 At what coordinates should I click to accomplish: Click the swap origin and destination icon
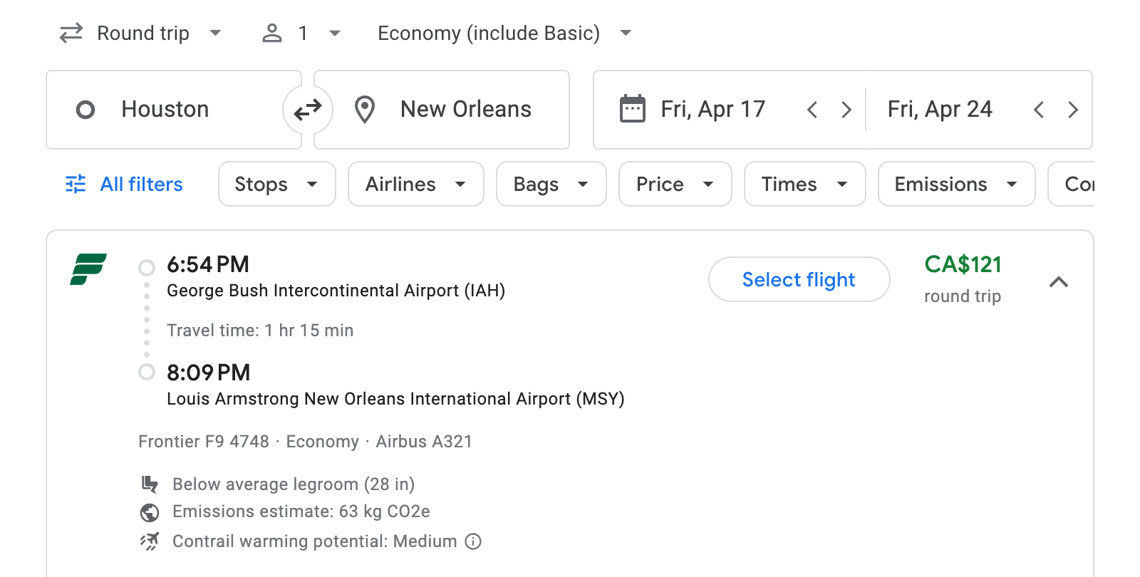pyautogui.click(x=307, y=109)
